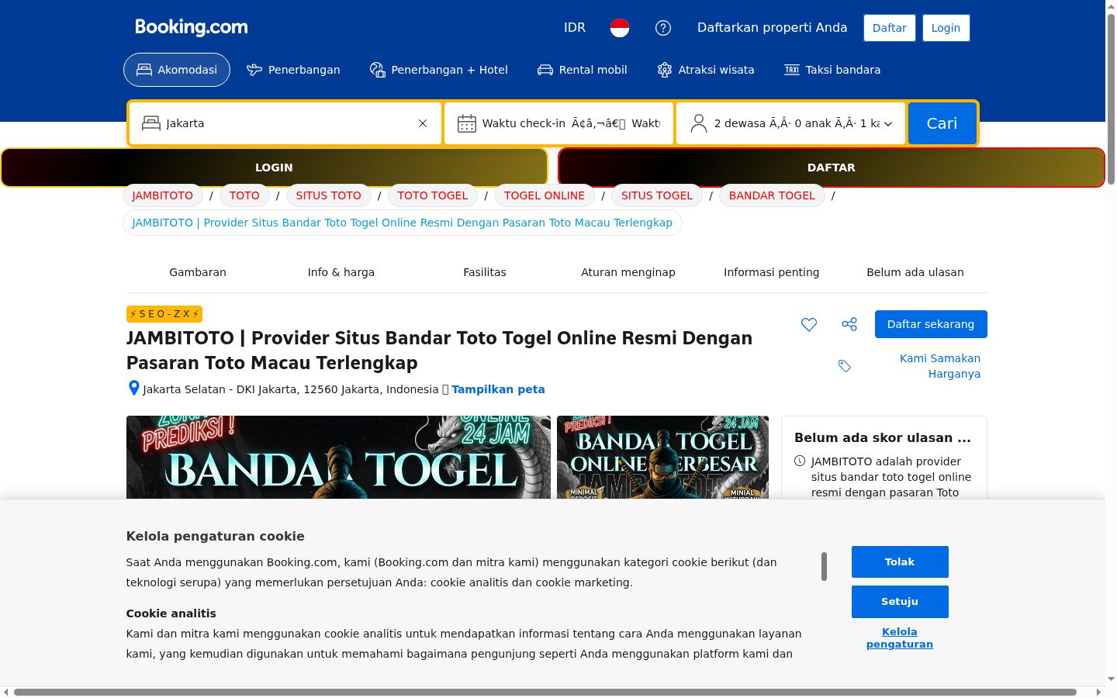Share the property via share icon
The image size is (1117, 698).
tap(849, 324)
